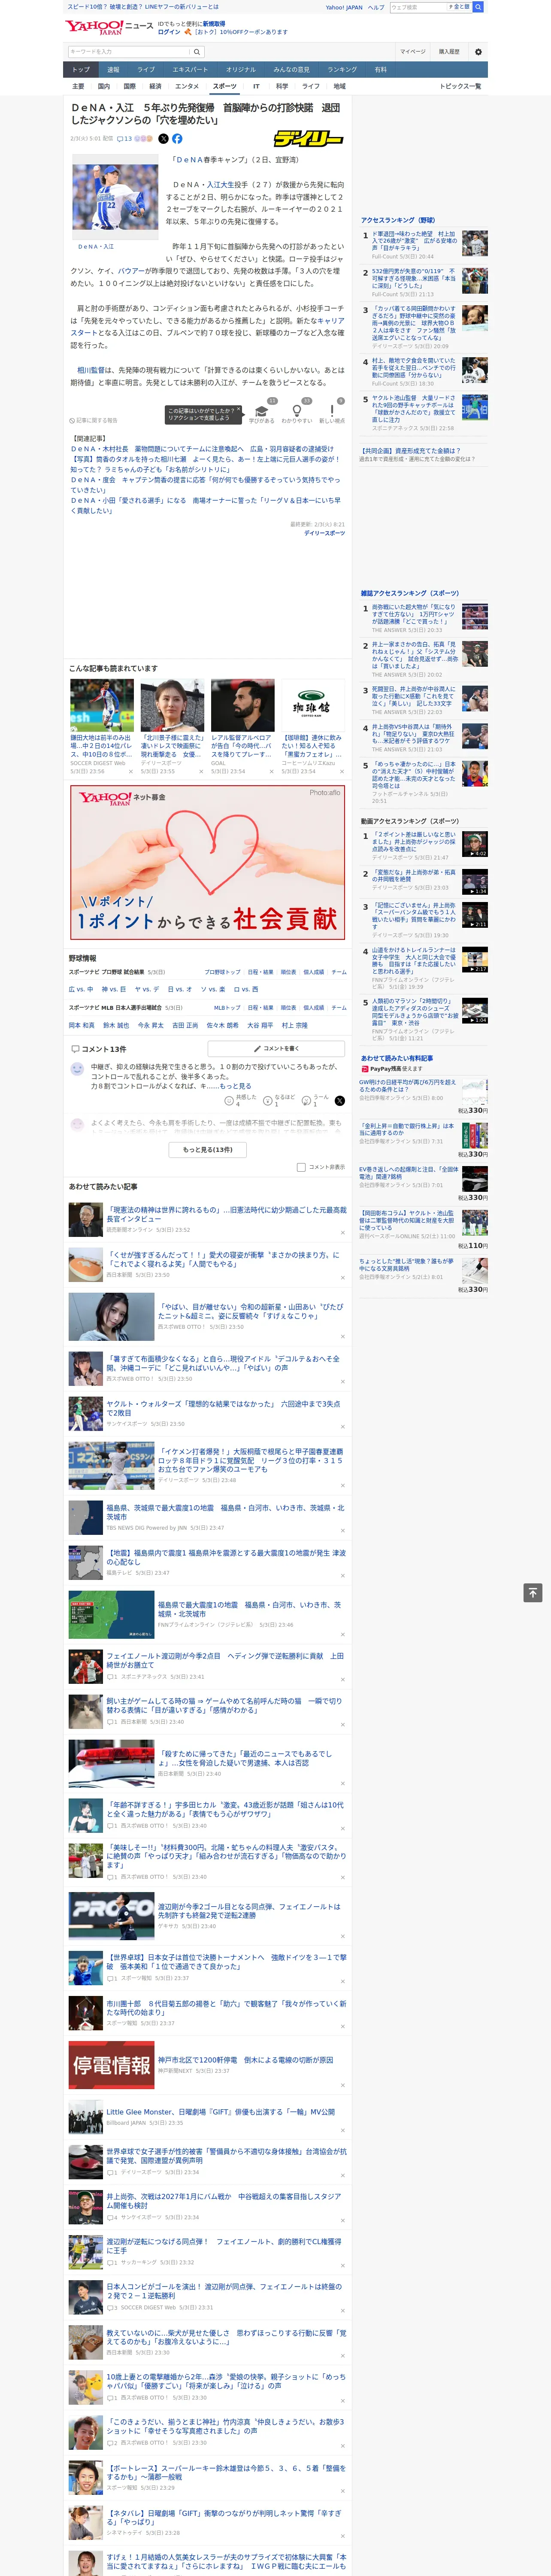This screenshot has width=551, height=2576.
Task: Open the エキスパート navigation tab
Action: (190, 70)
